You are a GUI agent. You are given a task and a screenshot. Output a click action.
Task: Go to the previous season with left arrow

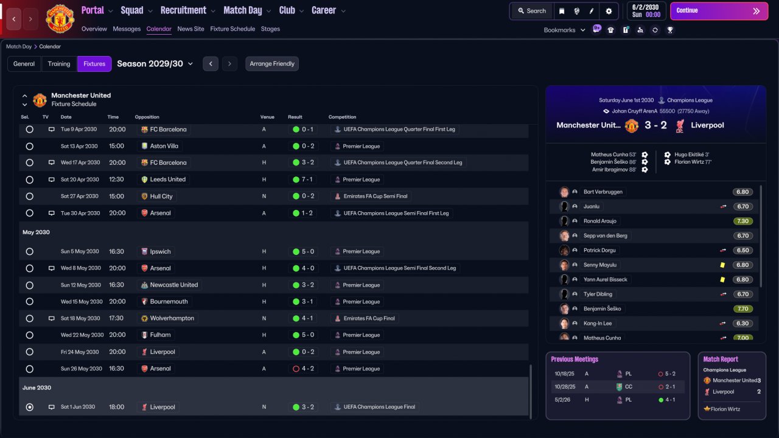coord(211,64)
